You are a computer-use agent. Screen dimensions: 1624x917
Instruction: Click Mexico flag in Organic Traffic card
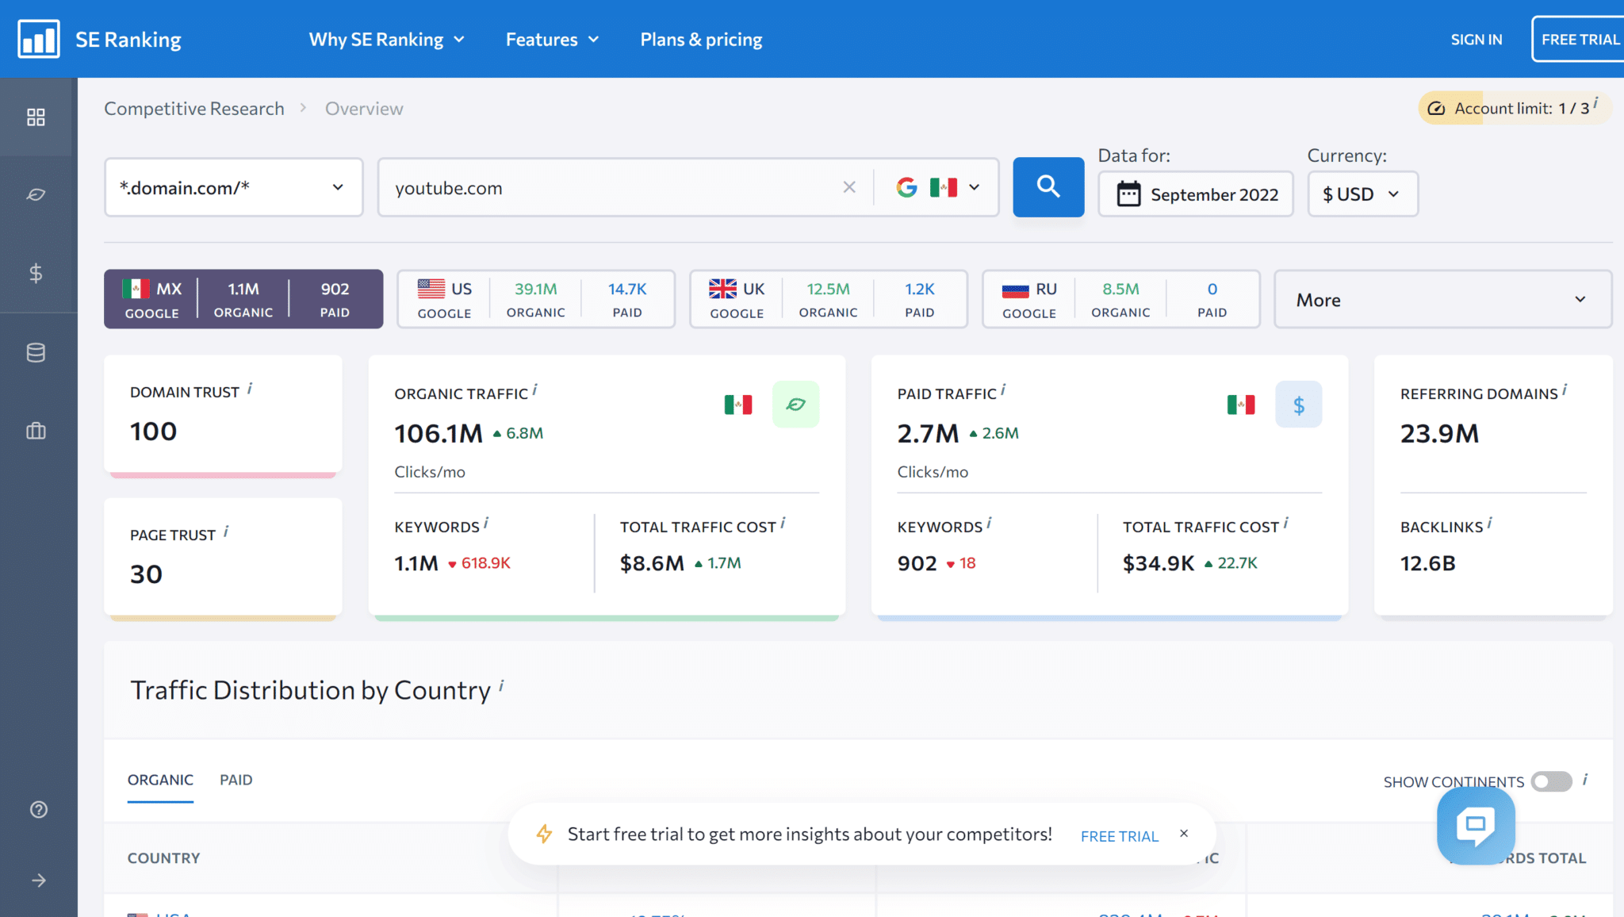pyautogui.click(x=738, y=405)
